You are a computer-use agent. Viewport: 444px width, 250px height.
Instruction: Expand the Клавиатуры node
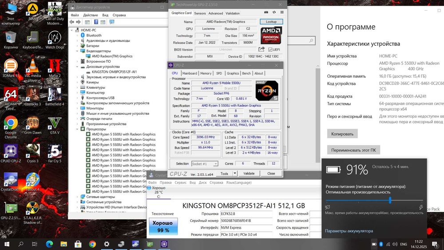click(77, 87)
